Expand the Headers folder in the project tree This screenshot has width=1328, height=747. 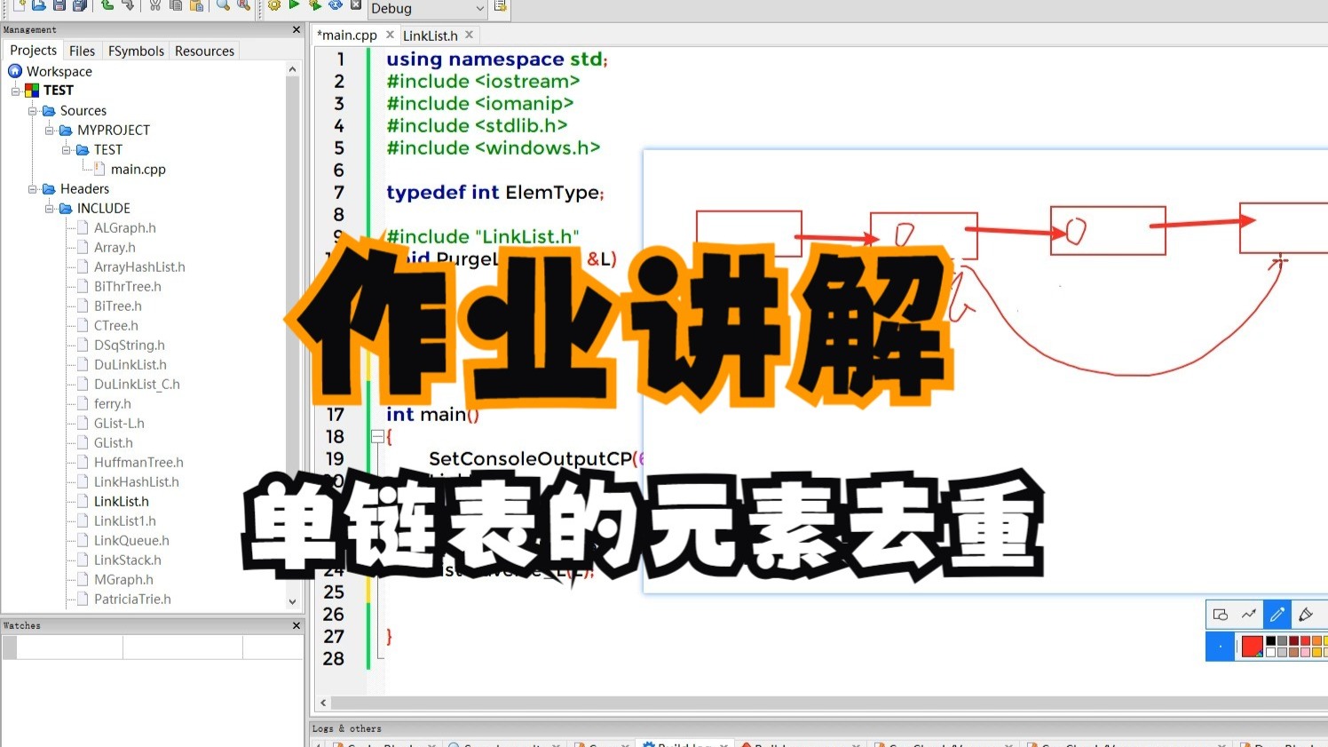(32, 188)
